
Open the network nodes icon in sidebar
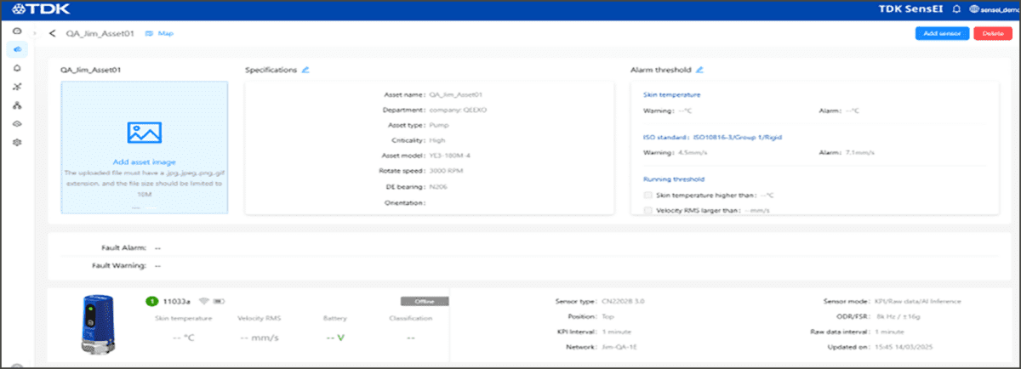[16, 87]
